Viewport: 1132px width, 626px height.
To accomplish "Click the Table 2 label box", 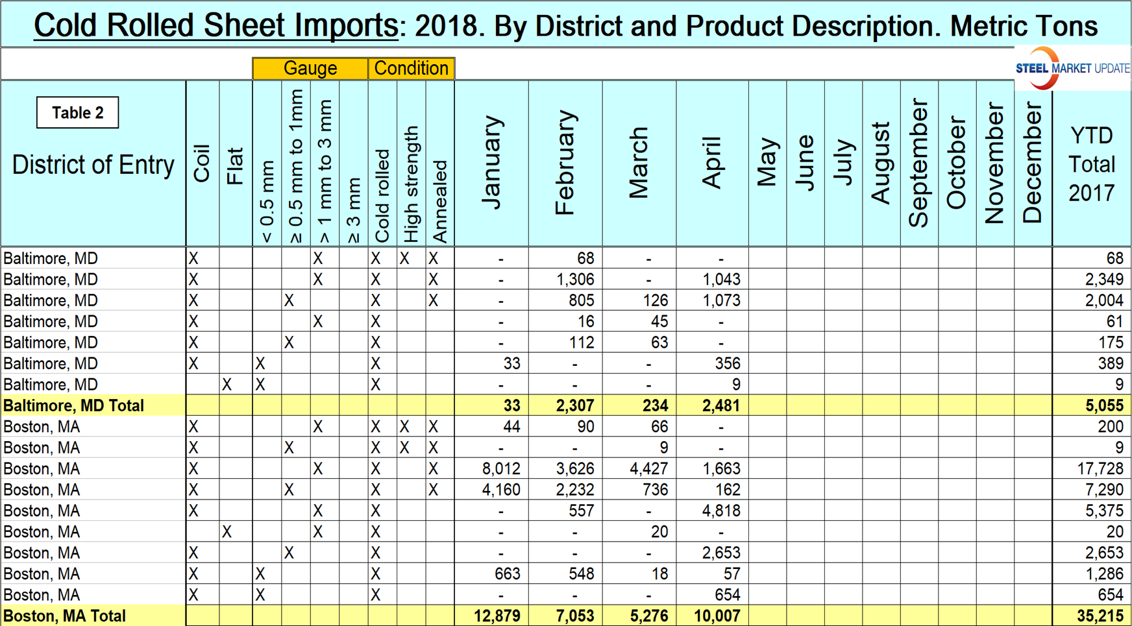I will [77, 113].
